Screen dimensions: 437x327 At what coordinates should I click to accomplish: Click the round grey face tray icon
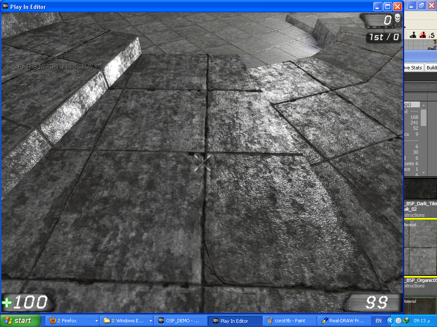399,321
